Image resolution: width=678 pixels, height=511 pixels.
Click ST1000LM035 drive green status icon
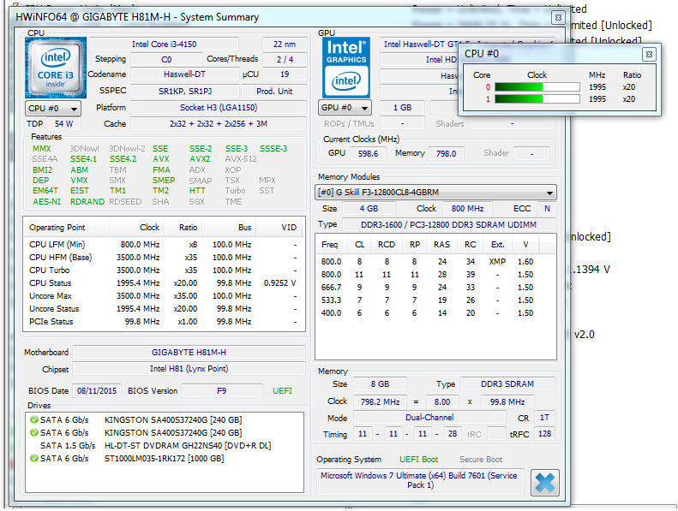click(34, 458)
